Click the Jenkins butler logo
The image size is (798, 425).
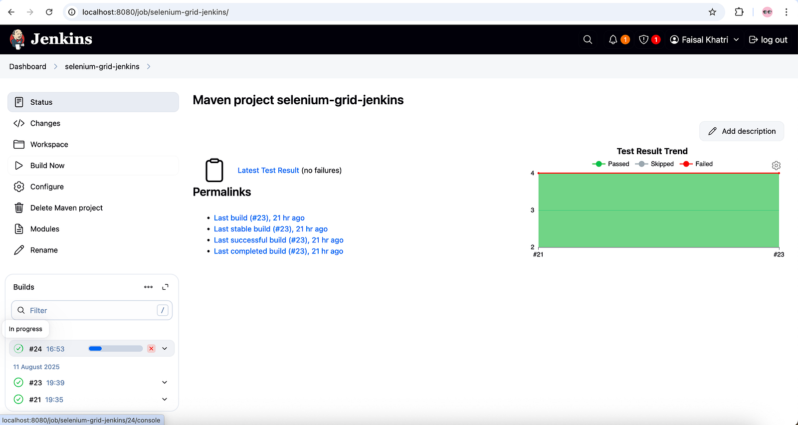17,39
